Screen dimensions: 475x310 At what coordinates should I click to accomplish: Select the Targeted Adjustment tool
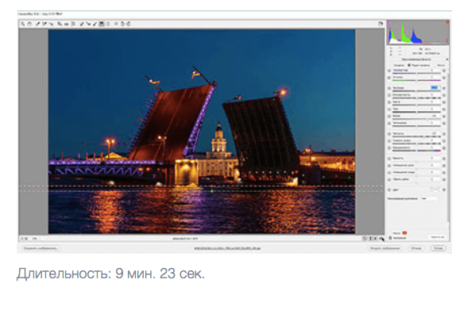[x=51, y=24]
